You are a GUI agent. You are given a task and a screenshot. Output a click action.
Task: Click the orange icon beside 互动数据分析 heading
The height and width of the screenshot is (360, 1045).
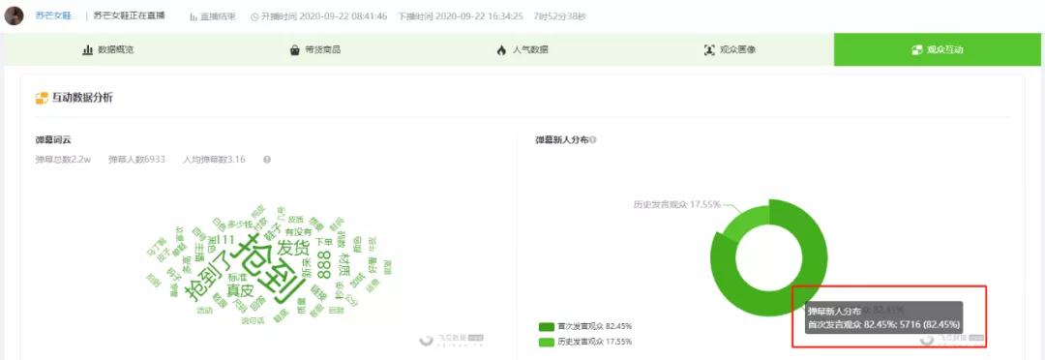(42, 98)
